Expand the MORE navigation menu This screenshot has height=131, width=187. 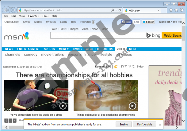(x=133, y=49)
